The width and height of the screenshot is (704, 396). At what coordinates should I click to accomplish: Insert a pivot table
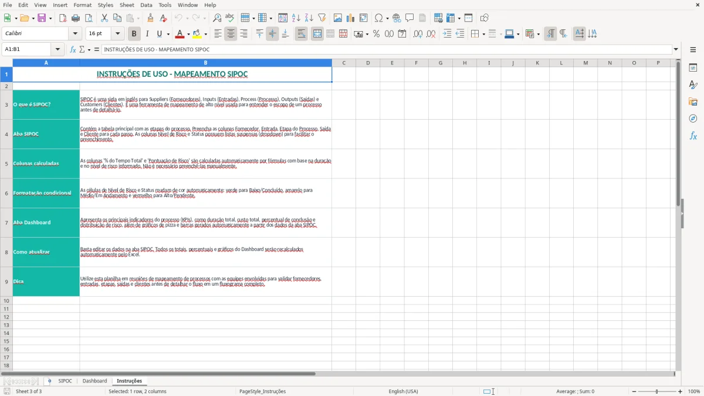click(364, 18)
